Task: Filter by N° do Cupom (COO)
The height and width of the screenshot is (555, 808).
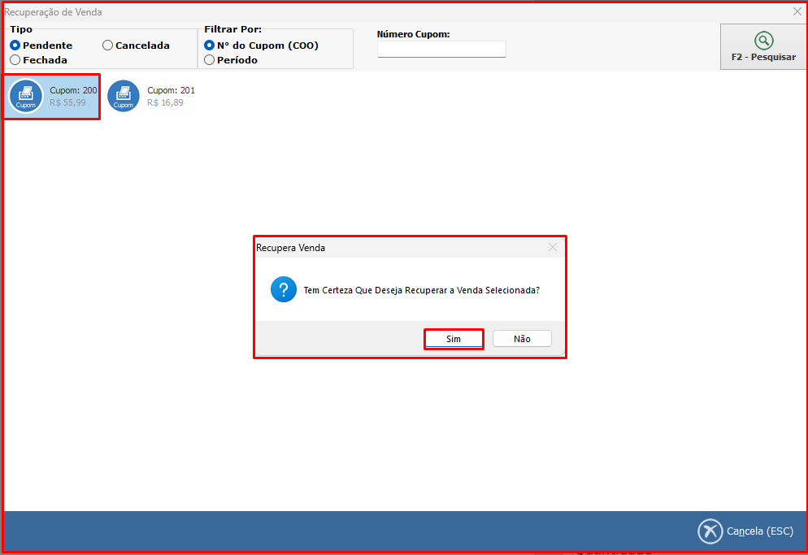Action: 210,46
